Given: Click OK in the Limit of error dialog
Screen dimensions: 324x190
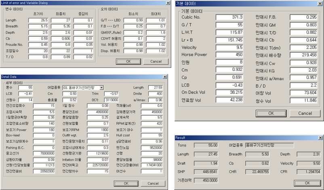Looking at the screenshot, I should pos(128,61).
